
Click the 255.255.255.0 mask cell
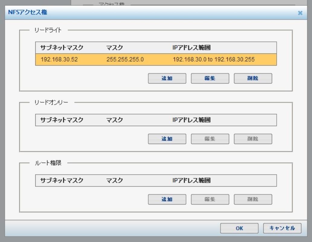click(125, 60)
